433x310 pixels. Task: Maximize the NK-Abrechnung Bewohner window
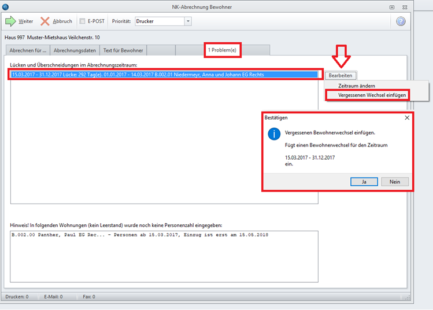[392, 7]
